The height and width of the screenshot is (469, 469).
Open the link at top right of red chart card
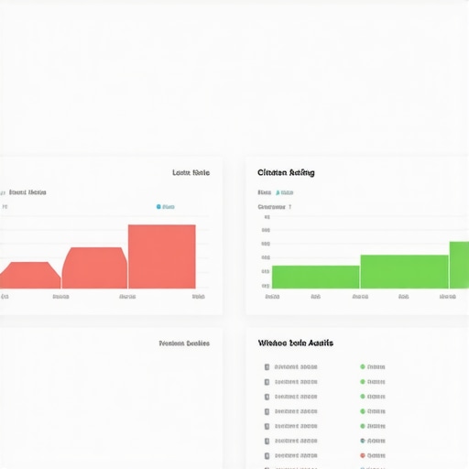pyautogui.click(x=191, y=173)
